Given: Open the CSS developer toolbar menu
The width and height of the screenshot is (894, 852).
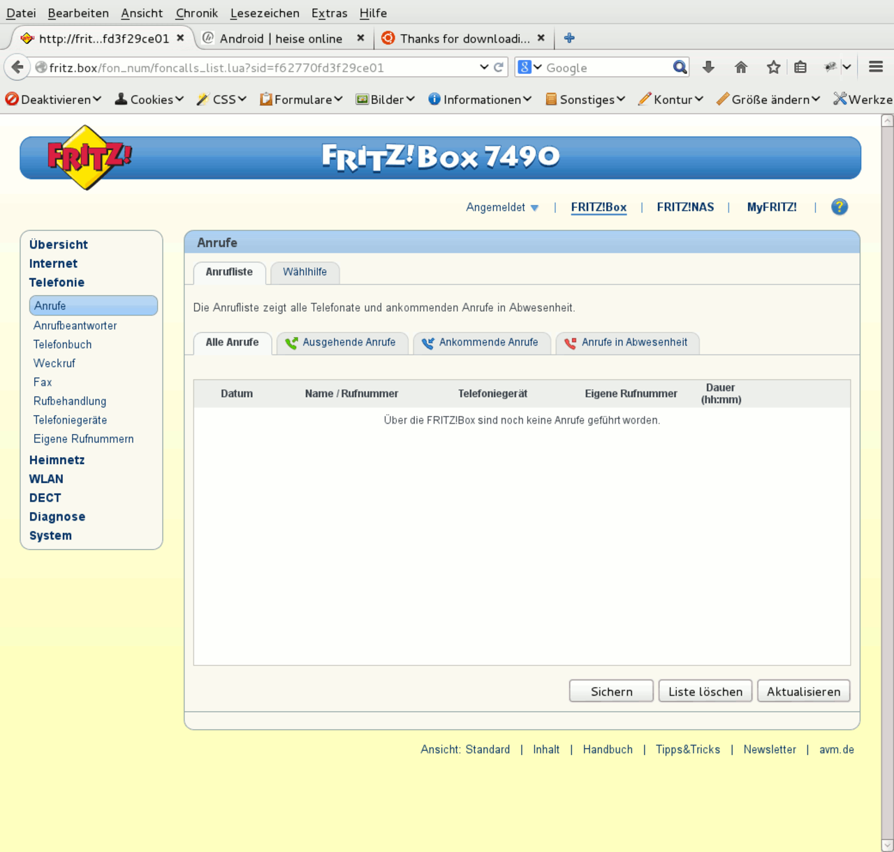Looking at the screenshot, I should (221, 99).
